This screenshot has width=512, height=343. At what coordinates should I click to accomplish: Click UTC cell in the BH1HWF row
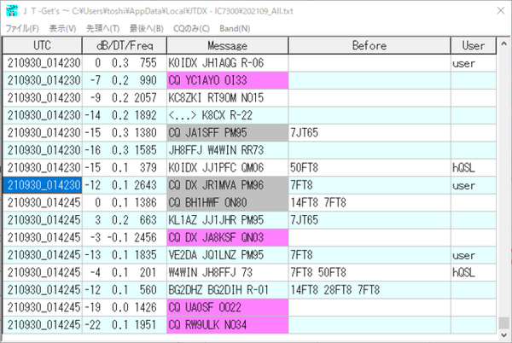(43, 203)
